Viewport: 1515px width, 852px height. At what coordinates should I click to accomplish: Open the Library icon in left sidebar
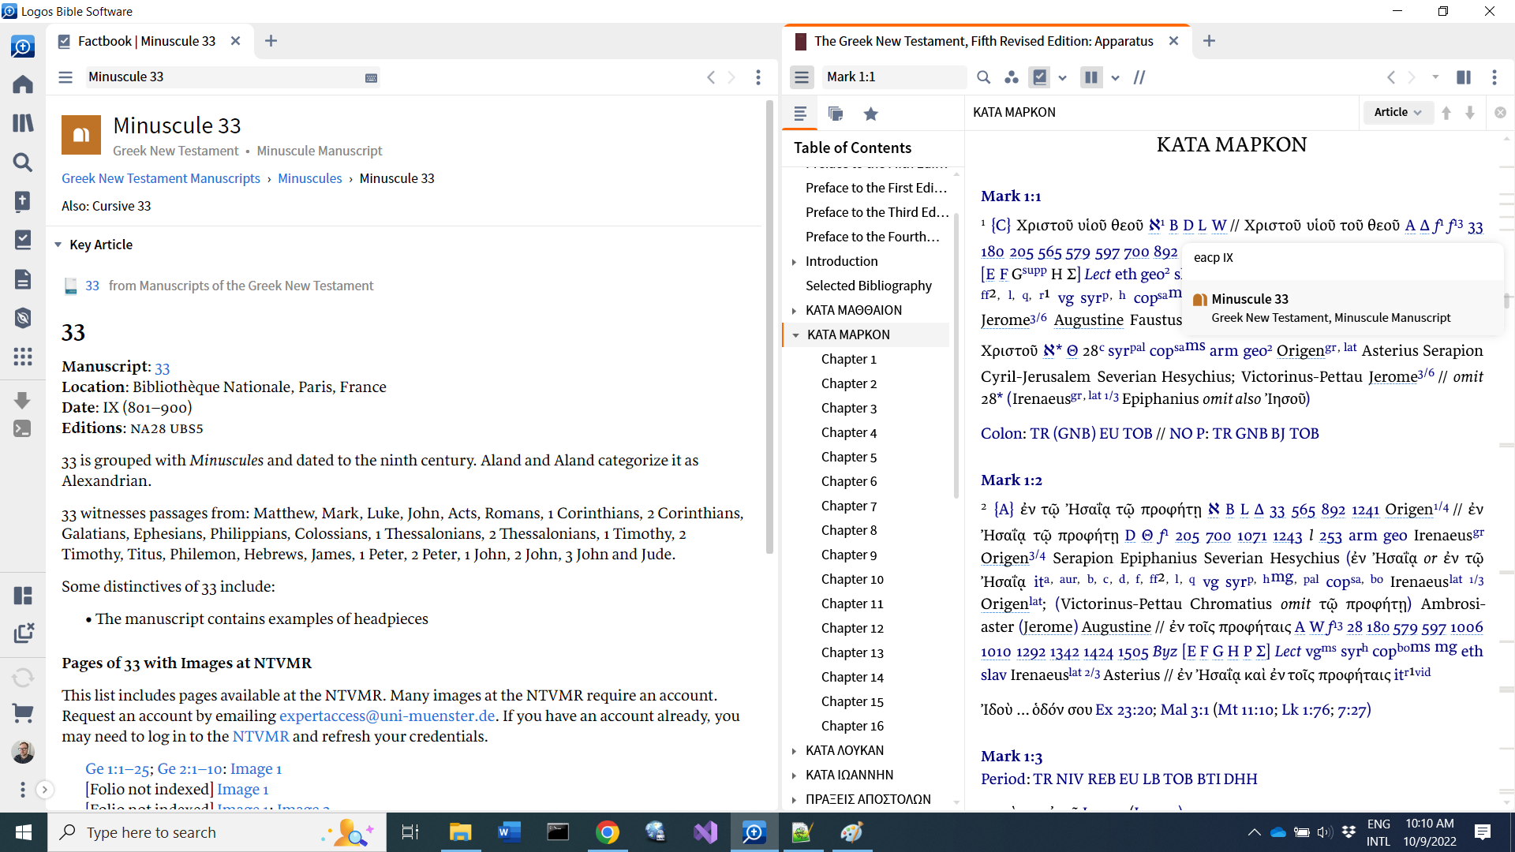pos(23,123)
